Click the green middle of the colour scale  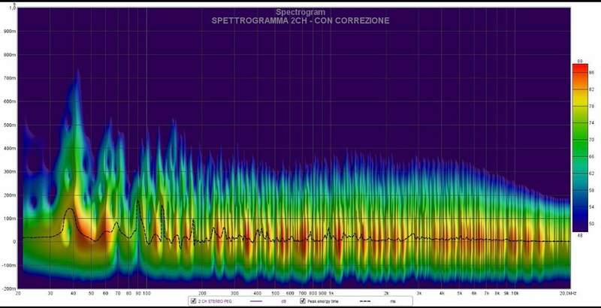[x=579, y=146]
